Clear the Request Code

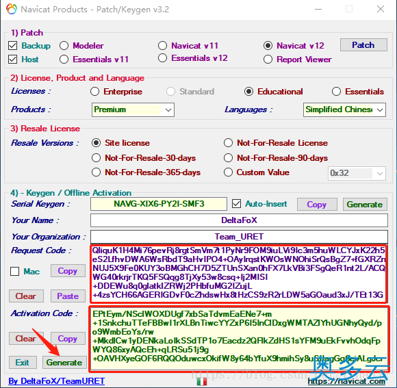(x=26, y=296)
